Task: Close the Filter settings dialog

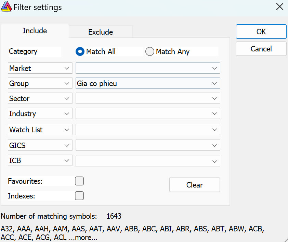Action: tap(279, 7)
